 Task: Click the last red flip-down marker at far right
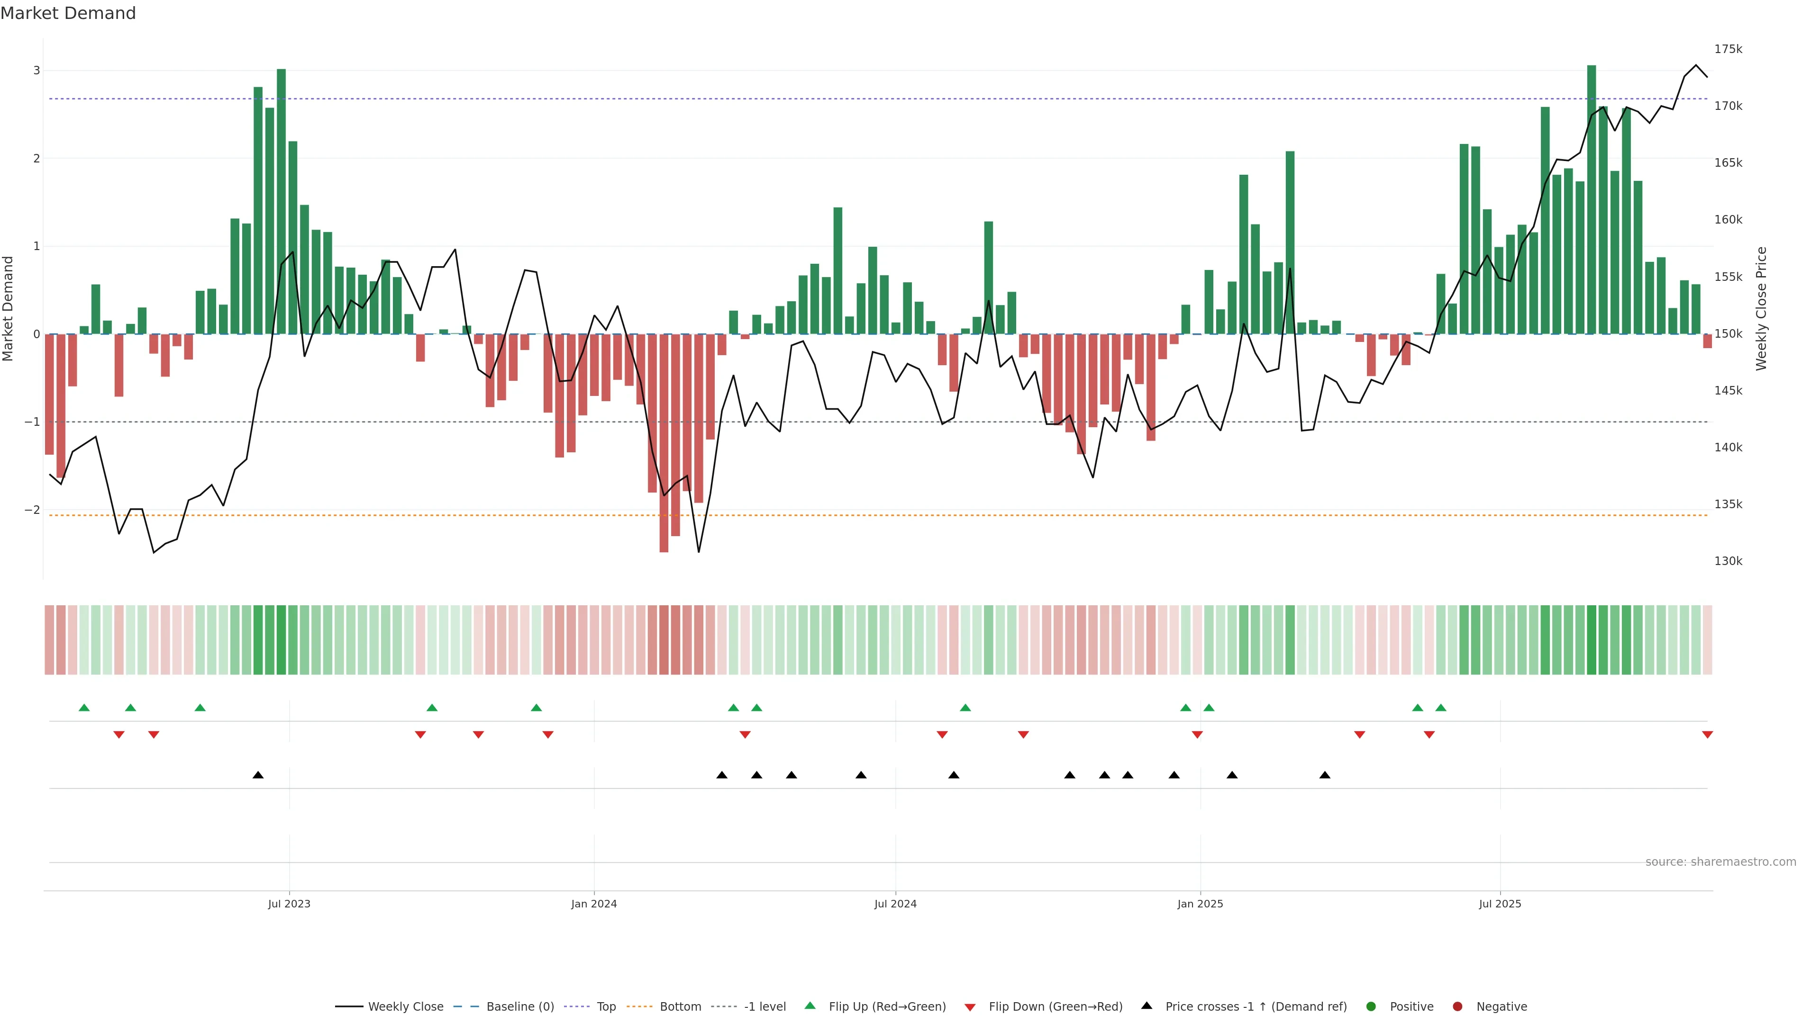click(1707, 735)
